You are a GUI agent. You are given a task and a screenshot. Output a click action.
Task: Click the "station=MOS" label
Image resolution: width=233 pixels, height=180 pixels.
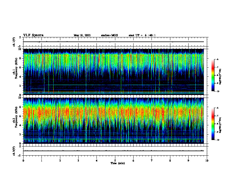pyautogui.click(x=109, y=35)
